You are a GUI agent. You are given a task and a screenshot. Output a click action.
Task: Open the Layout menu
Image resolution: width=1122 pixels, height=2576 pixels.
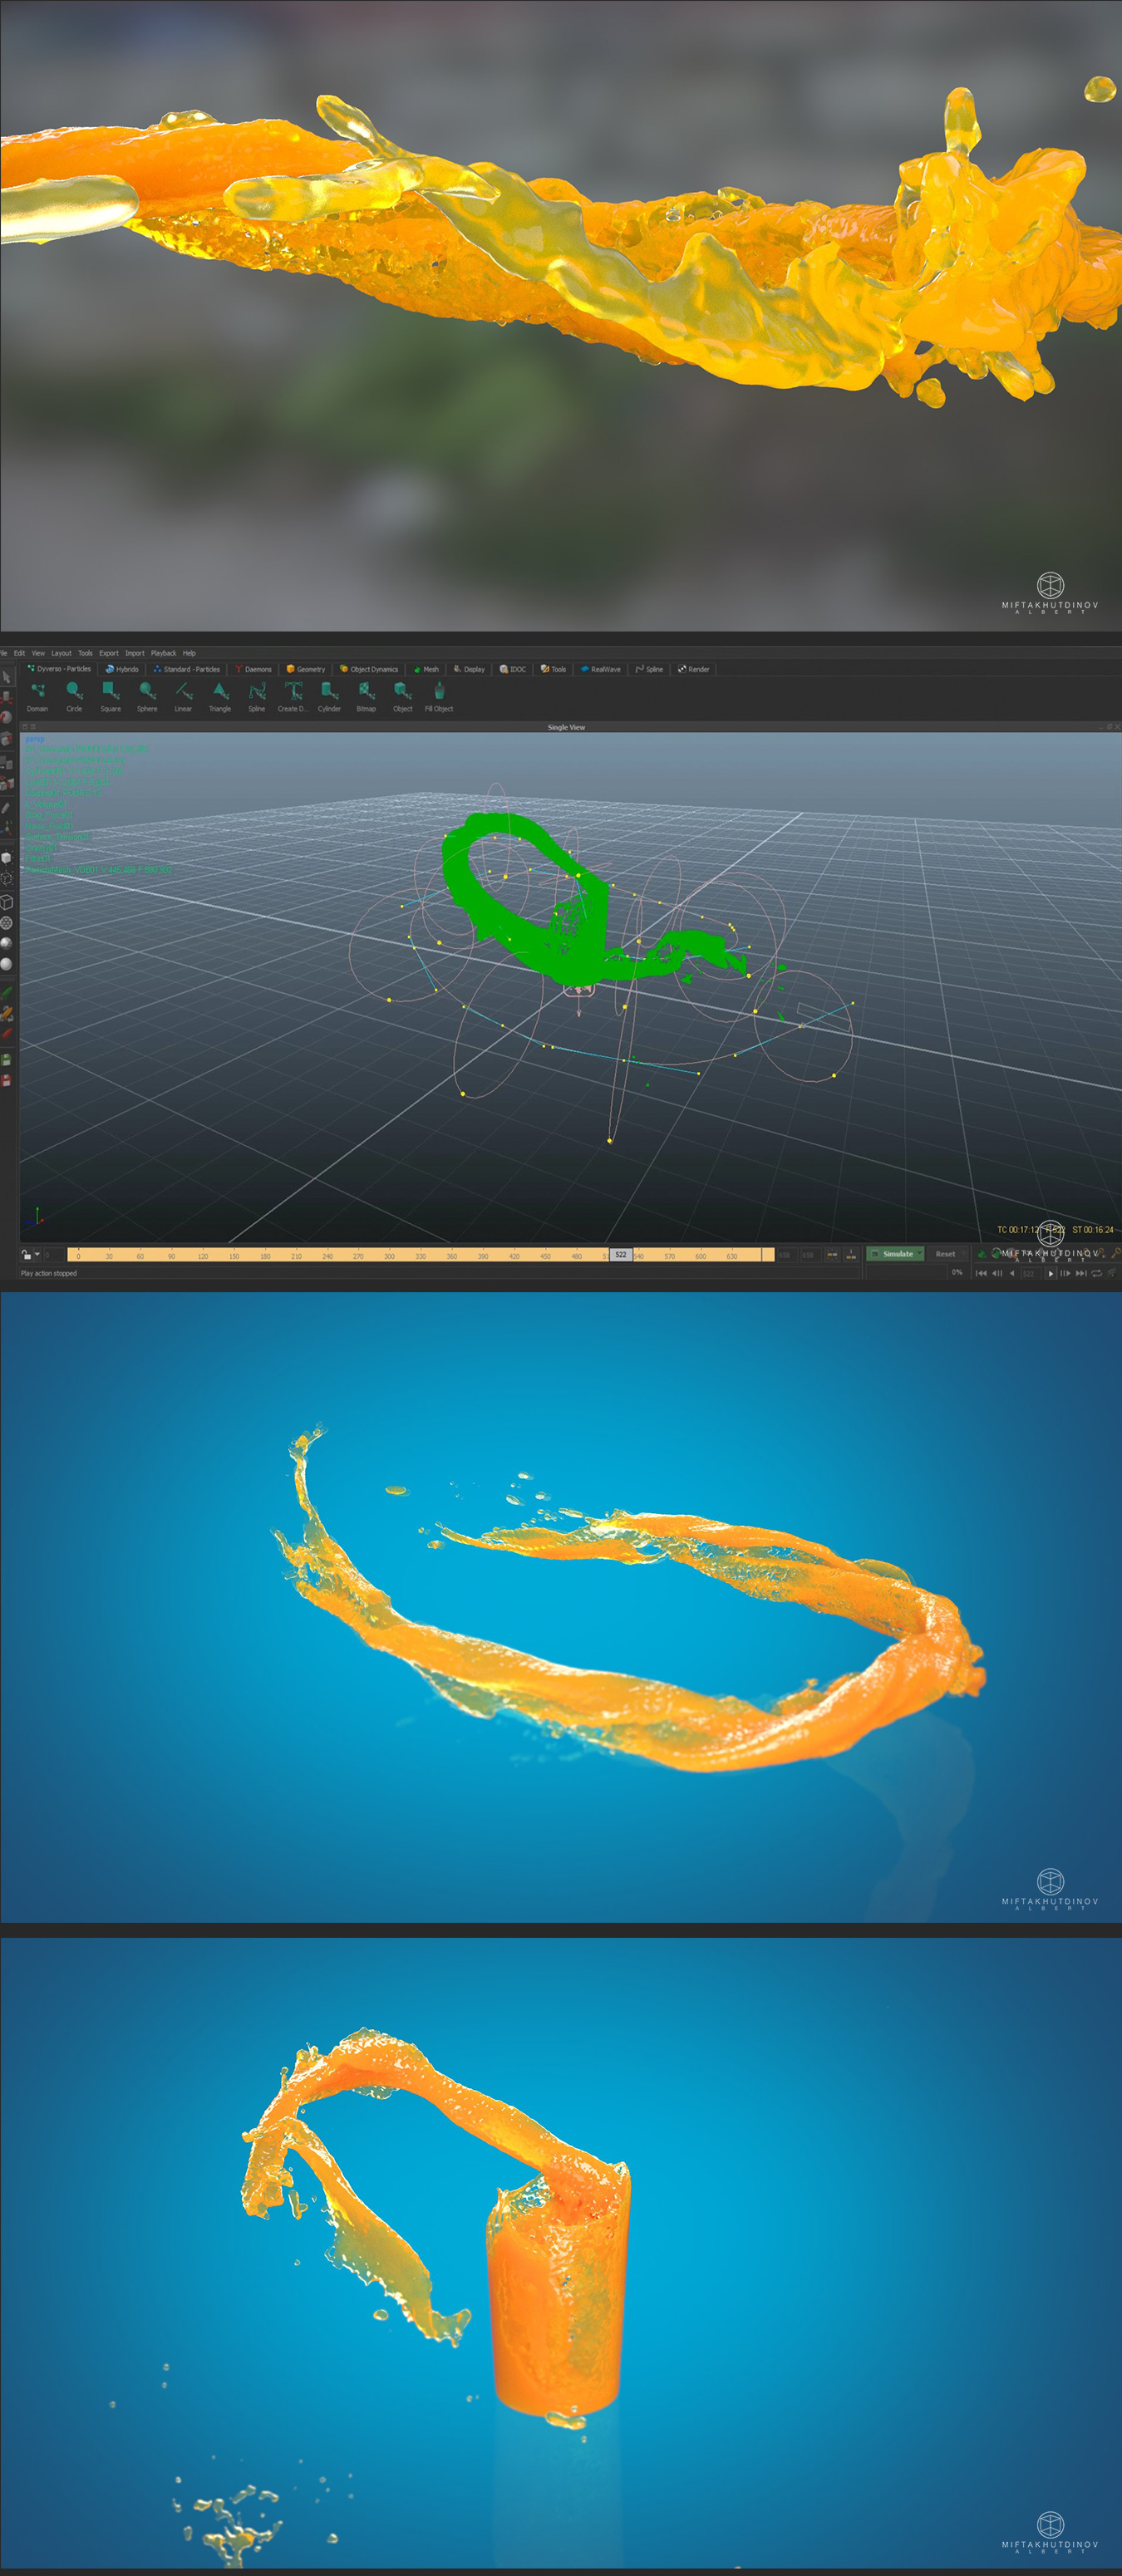[61, 653]
